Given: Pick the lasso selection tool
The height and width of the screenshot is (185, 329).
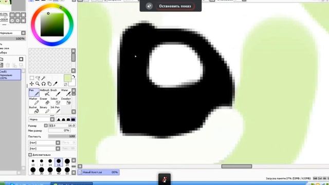Looking at the screenshot, I should tap(38, 78).
